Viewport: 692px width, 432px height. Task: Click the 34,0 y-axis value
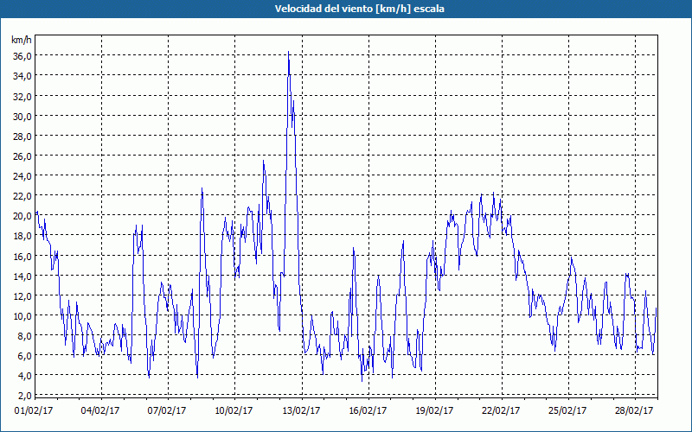click(x=22, y=76)
